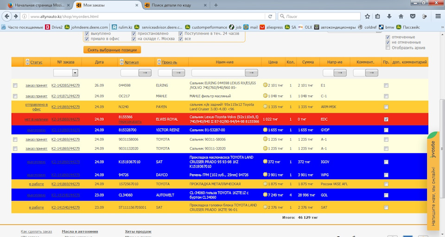Open the search engine dropdown in Поиск box
This screenshot has width=445, height=237.
[x=281, y=16]
